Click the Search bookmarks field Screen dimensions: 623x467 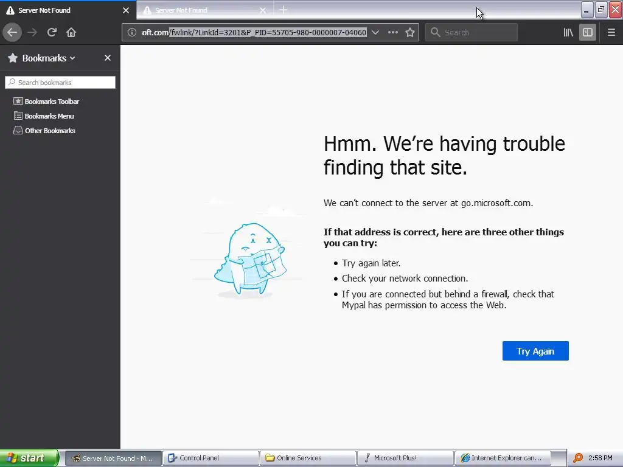pyautogui.click(x=60, y=83)
